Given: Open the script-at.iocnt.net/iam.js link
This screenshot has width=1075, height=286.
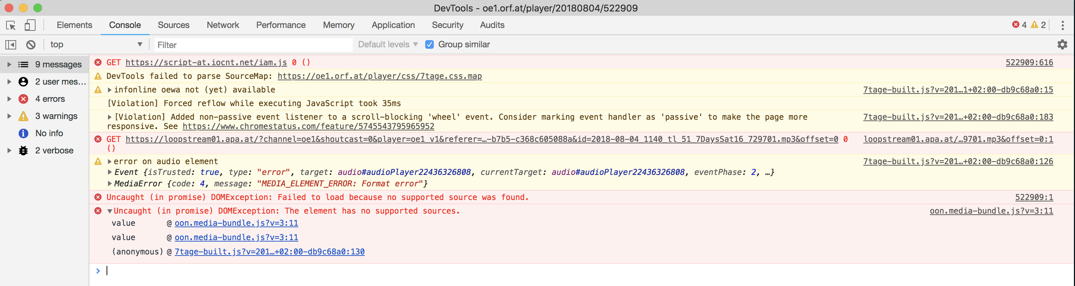Looking at the screenshot, I should 206,62.
